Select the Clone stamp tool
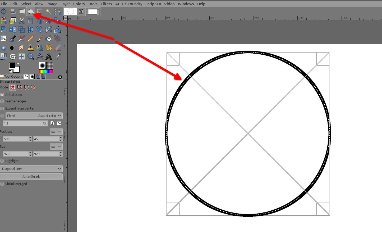Viewport: 382px width, 232px height. tap(31, 48)
